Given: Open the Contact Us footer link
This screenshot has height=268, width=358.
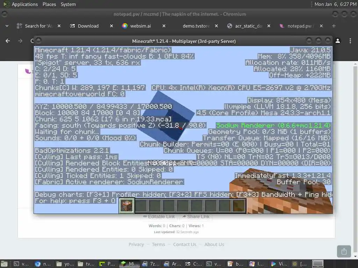Looking at the screenshot, I should tap(185, 244).
